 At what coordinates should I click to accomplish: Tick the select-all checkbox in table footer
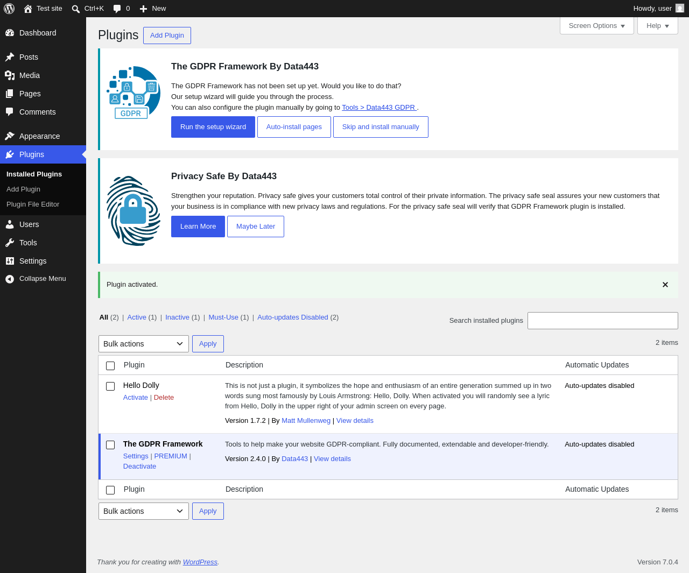110,490
